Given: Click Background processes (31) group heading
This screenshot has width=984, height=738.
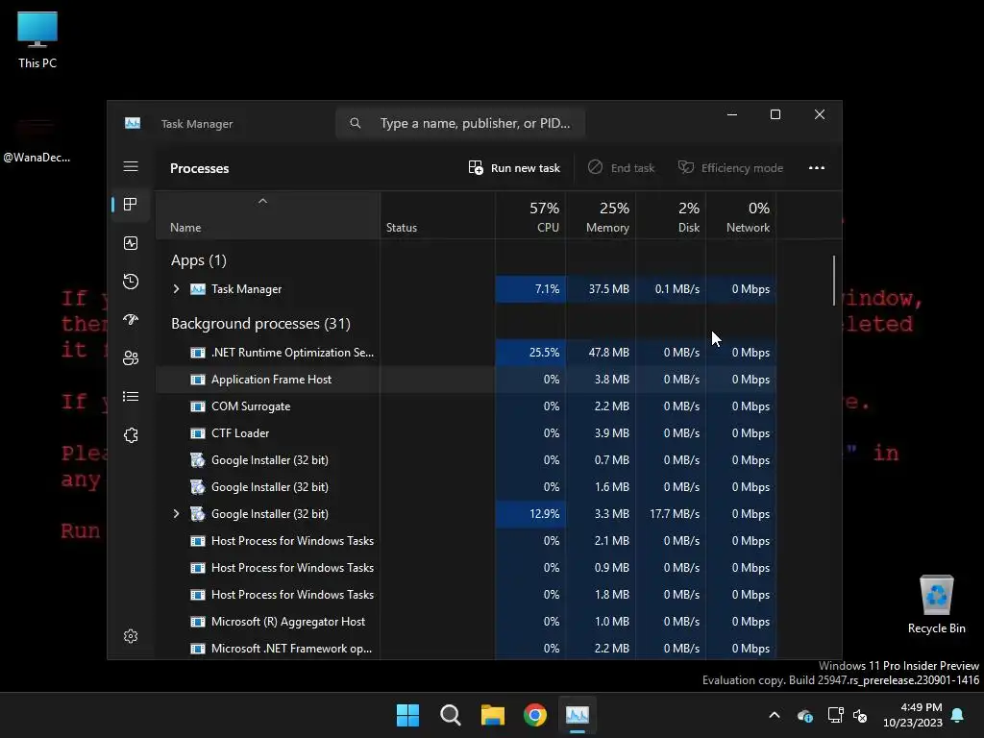Looking at the screenshot, I should click(260, 324).
